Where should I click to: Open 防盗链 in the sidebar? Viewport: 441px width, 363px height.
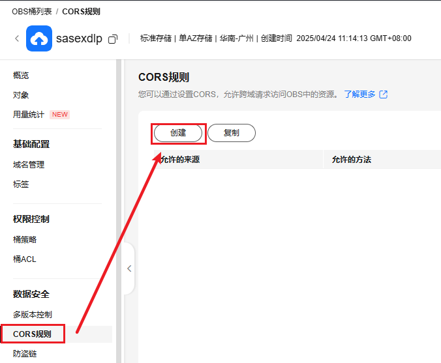pyautogui.click(x=25, y=355)
